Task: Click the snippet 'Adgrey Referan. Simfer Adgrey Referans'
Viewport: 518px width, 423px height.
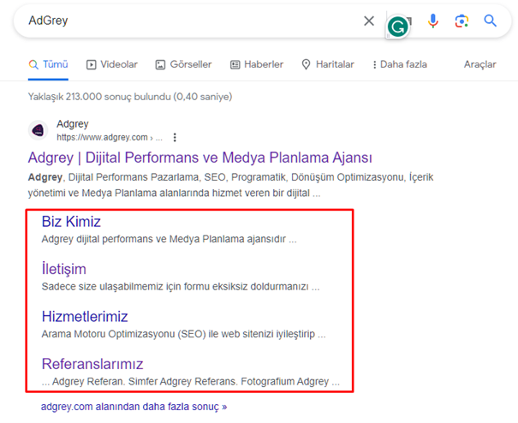Action: coord(191,382)
